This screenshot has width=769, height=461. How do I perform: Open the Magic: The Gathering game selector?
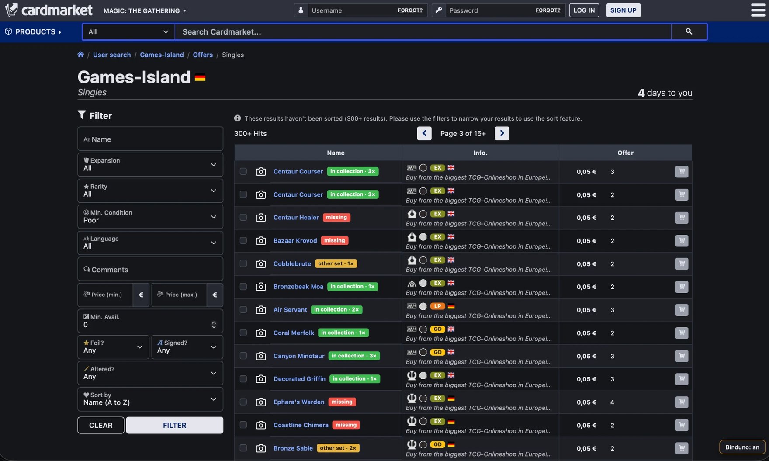click(x=145, y=10)
